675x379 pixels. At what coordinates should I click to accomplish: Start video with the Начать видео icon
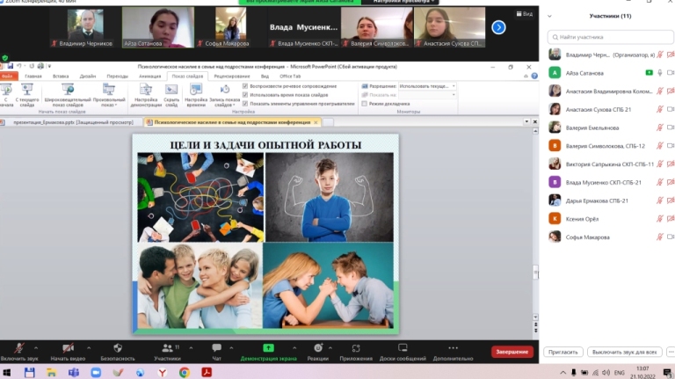pos(68,347)
